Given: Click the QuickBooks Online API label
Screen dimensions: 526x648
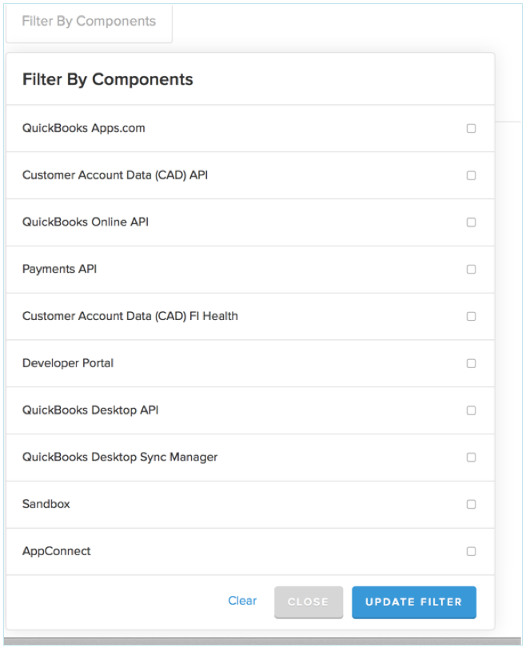Looking at the screenshot, I should [86, 222].
